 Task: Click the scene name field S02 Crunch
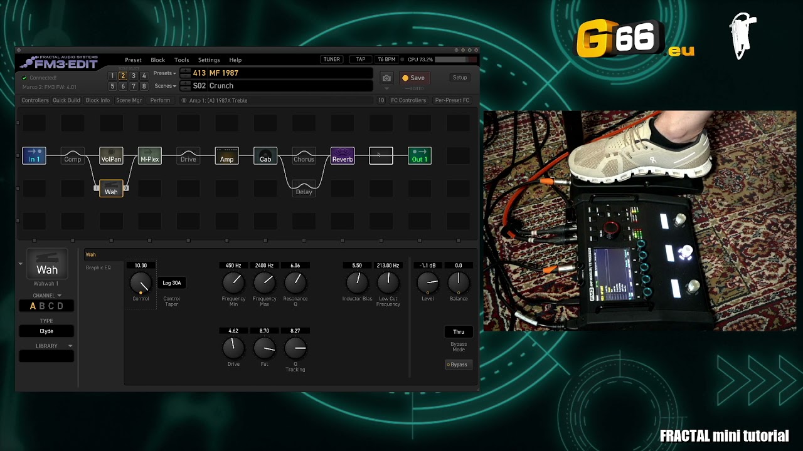tap(276, 86)
